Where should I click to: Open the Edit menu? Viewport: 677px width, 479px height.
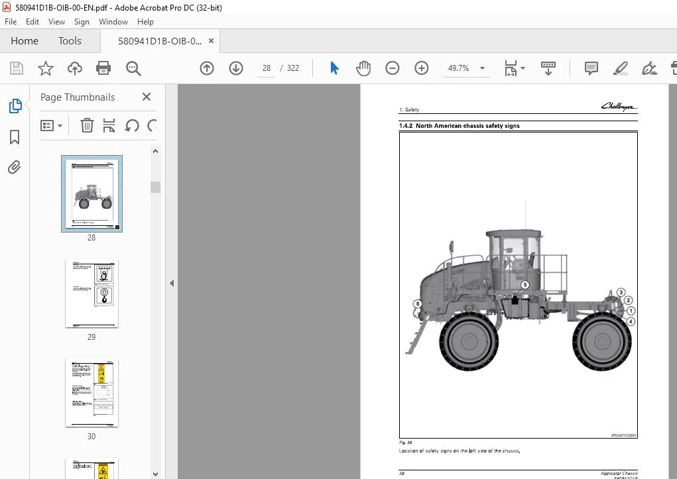[32, 22]
